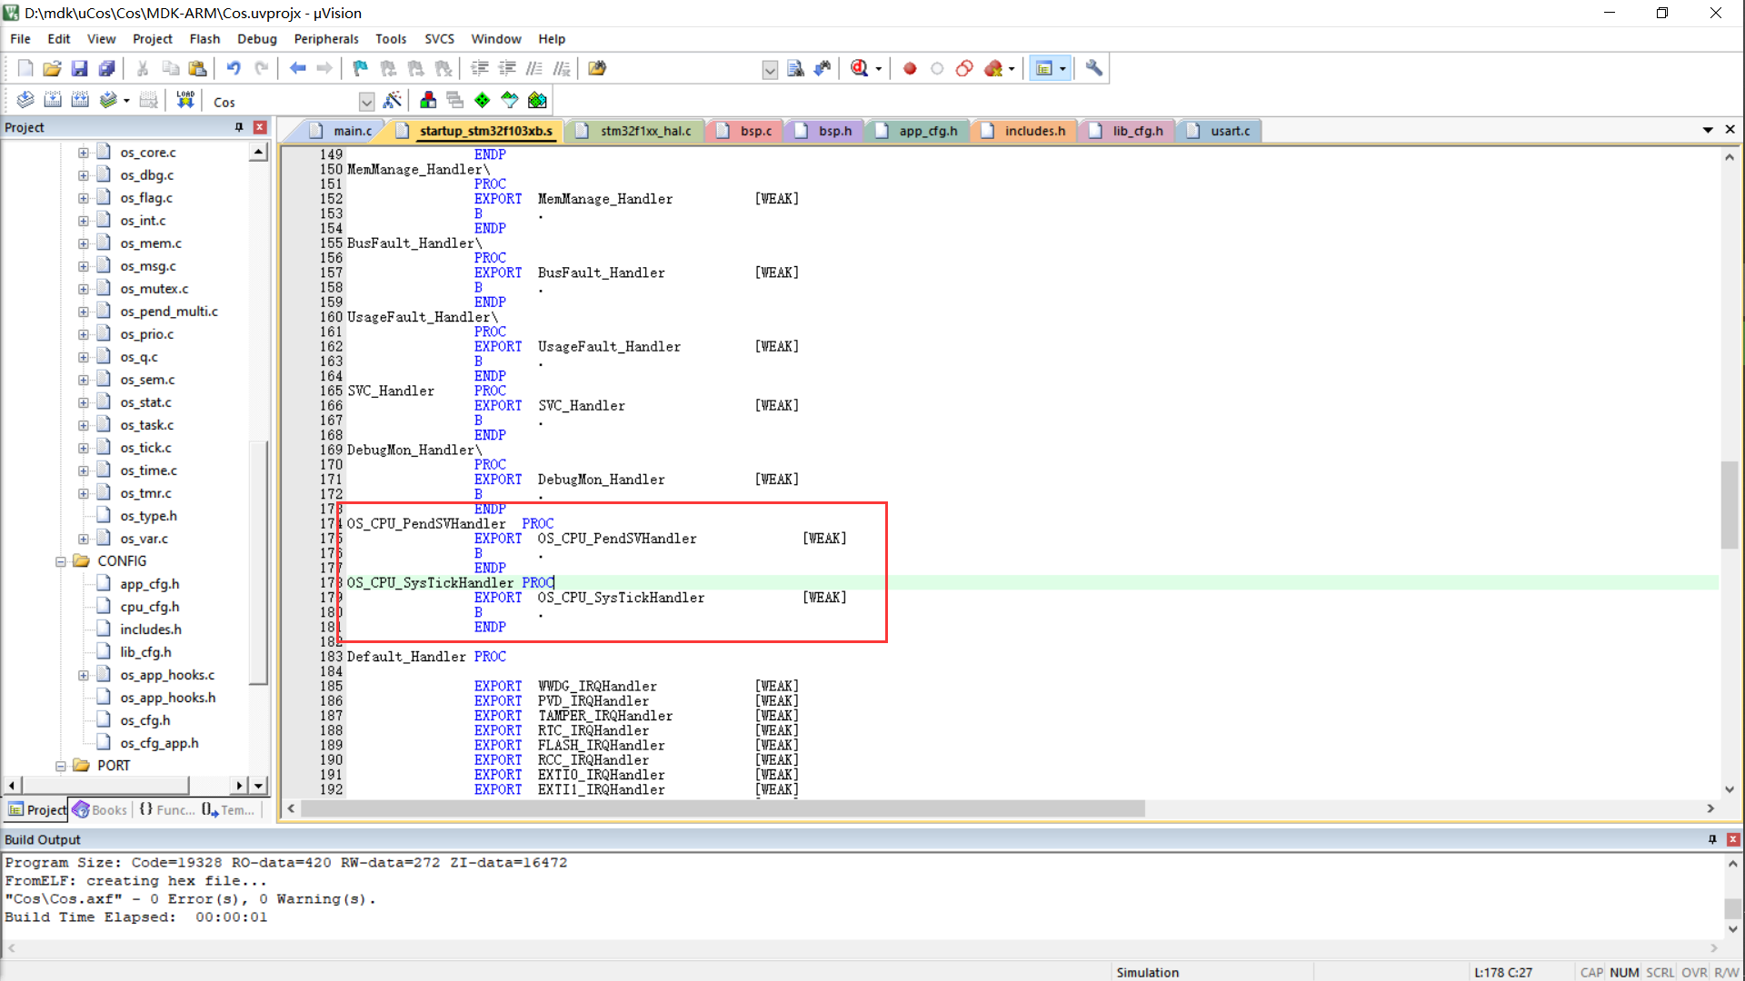
Task: Open the find text combo box dropdown
Action: pos(770,70)
